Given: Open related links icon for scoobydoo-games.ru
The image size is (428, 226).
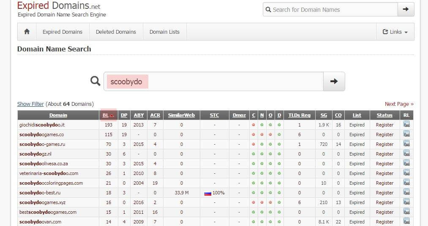Looking at the screenshot, I should [x=406, y=143].
